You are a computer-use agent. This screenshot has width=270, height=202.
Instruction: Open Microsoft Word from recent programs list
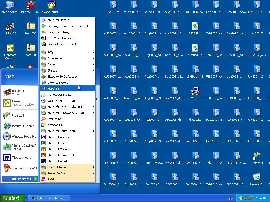[20, 158]
